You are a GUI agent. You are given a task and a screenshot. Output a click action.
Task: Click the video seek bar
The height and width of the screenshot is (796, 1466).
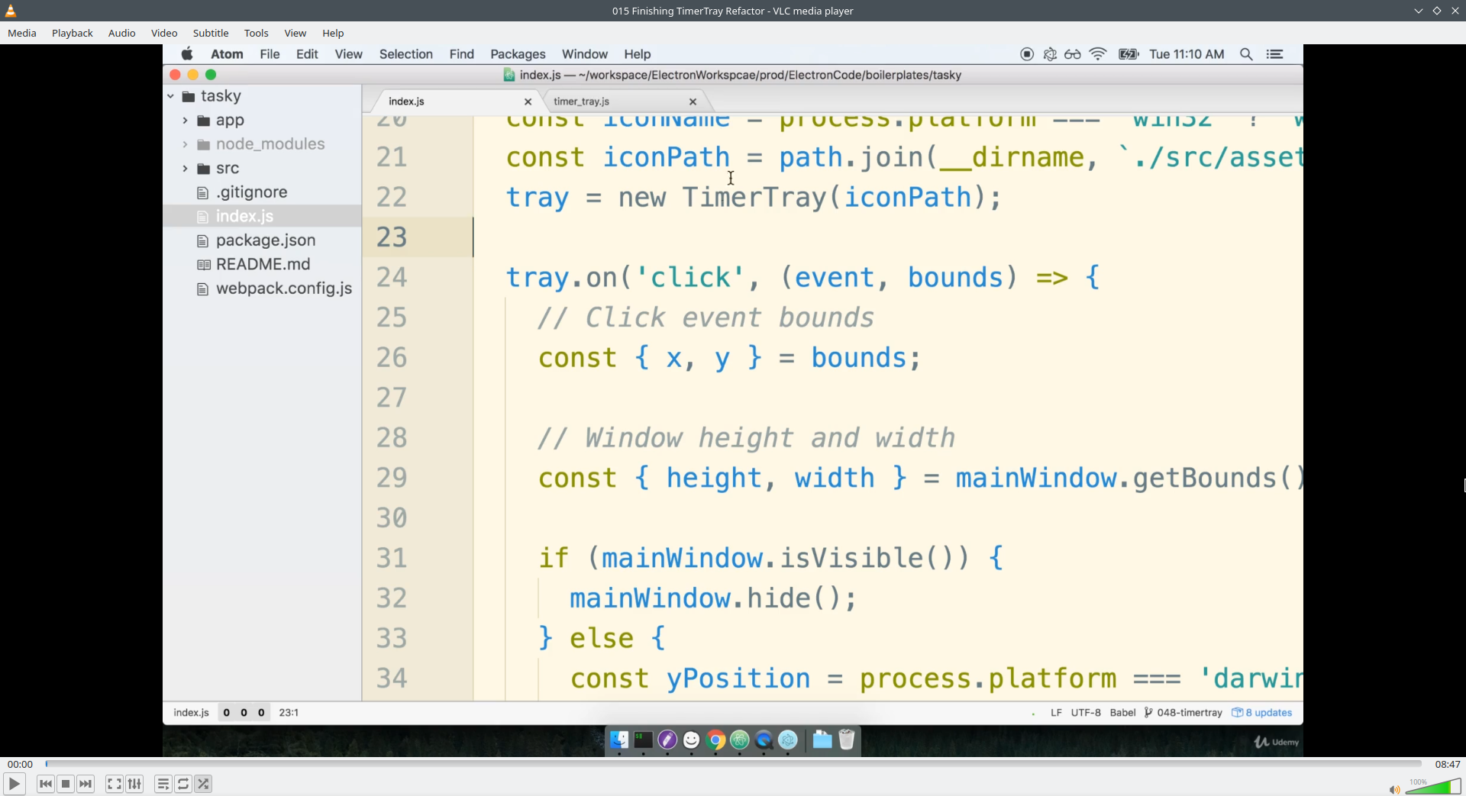coord(733,763)
